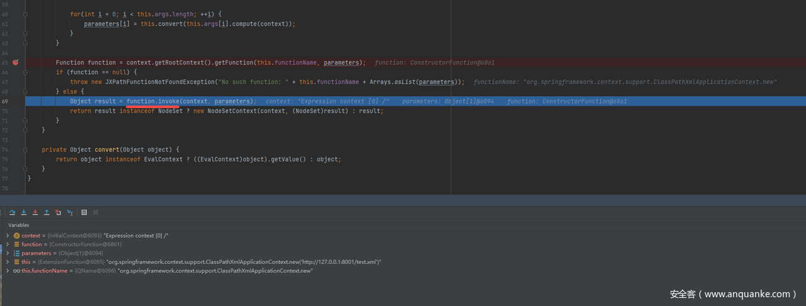Toggle the breakpoint on line 65
Viewport: 806px width, 306px height.
[16, 62]
